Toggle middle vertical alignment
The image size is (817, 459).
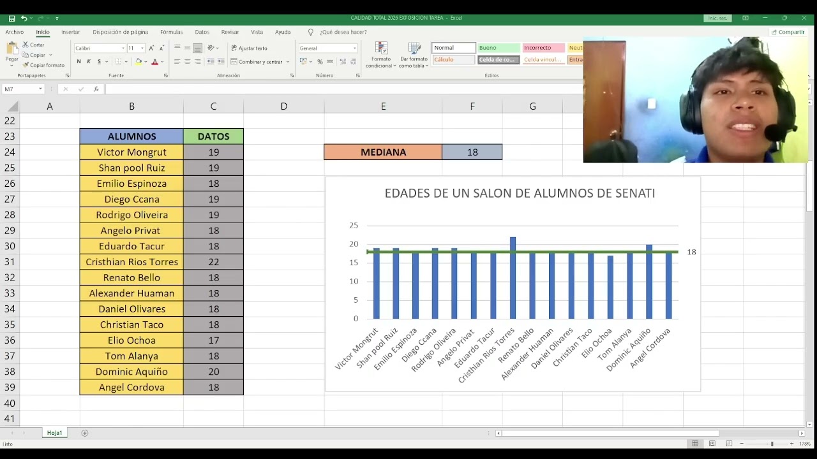click(x=188, y=48)
